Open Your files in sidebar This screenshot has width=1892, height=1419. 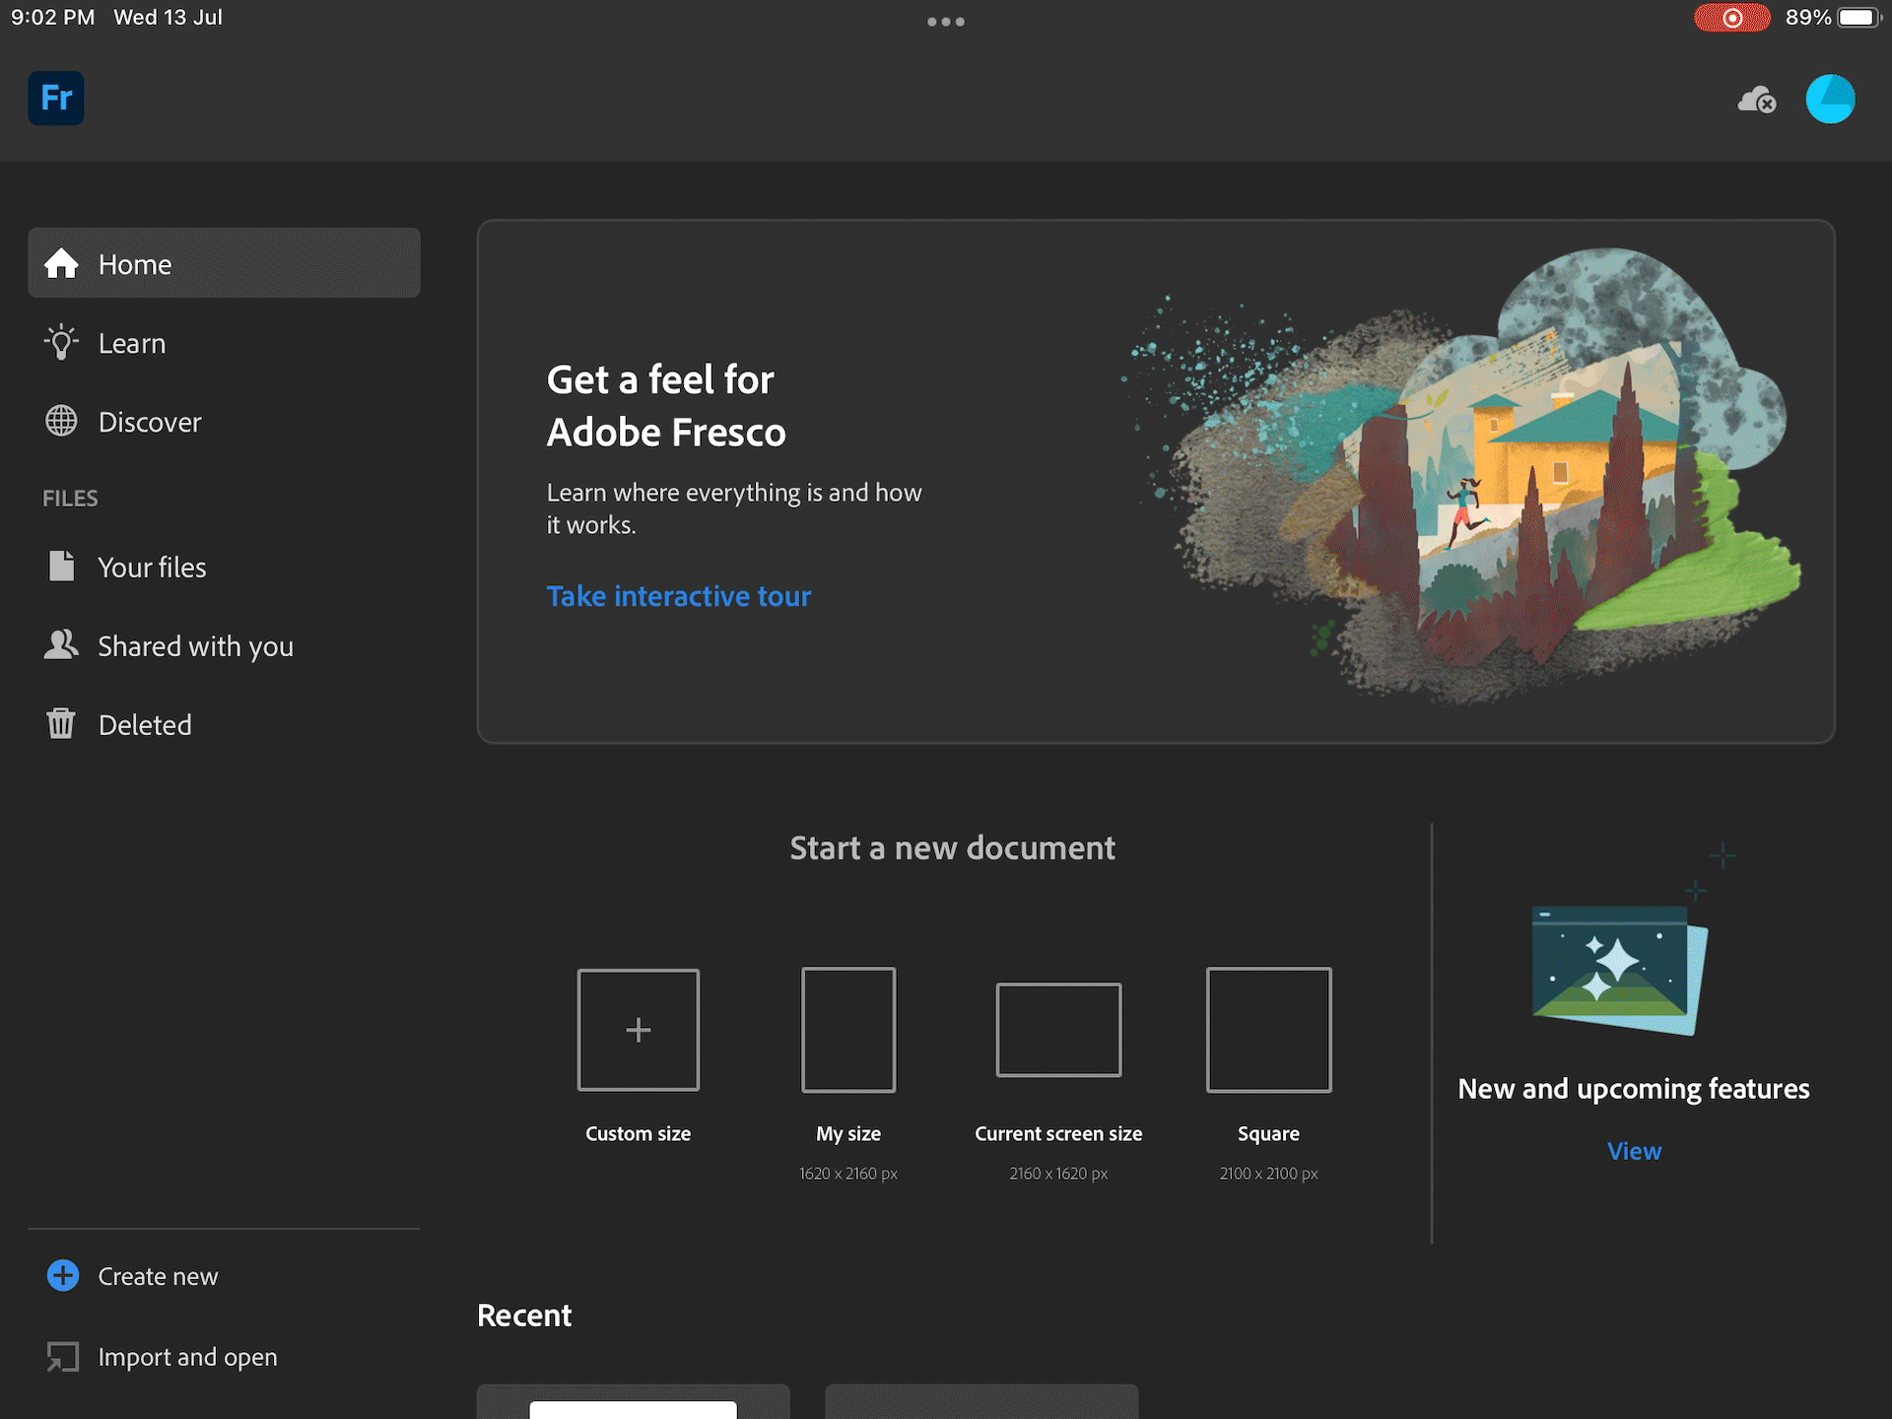[x=152, y=568]
